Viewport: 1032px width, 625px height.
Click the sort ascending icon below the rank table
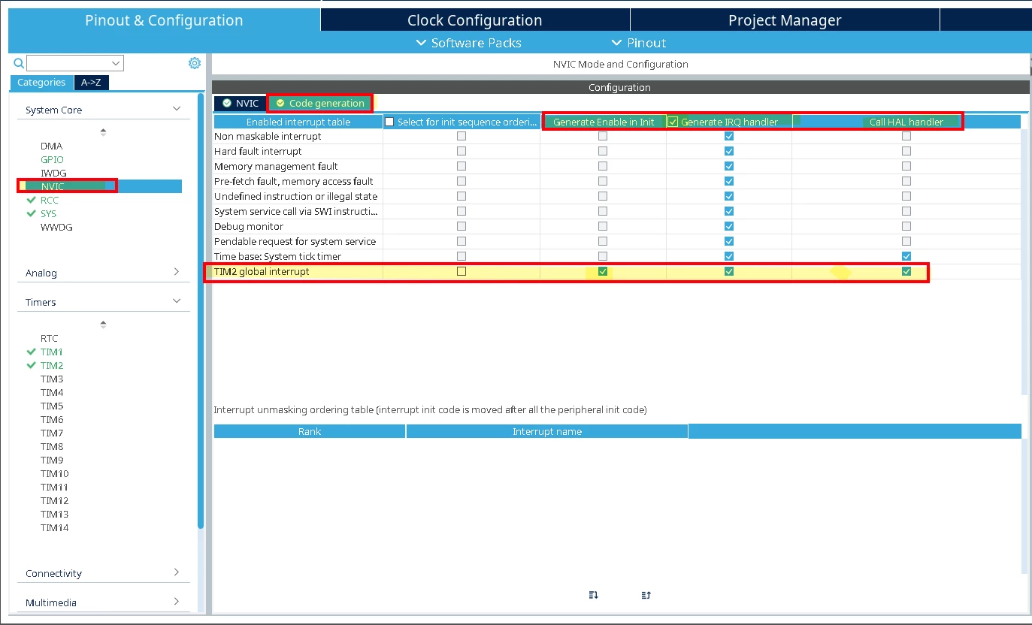point(646,595)
